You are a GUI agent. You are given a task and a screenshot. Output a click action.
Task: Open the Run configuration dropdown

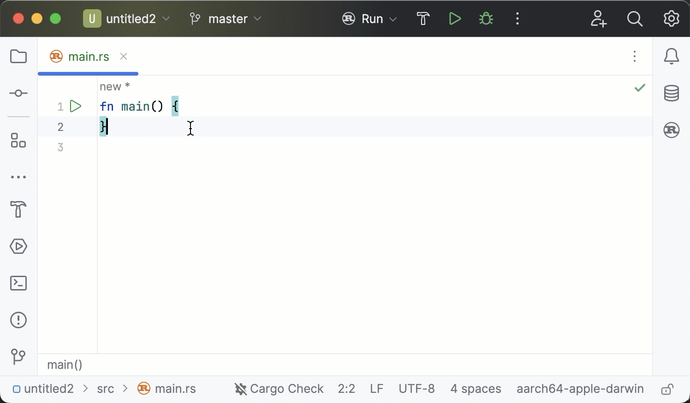(369, 19)
